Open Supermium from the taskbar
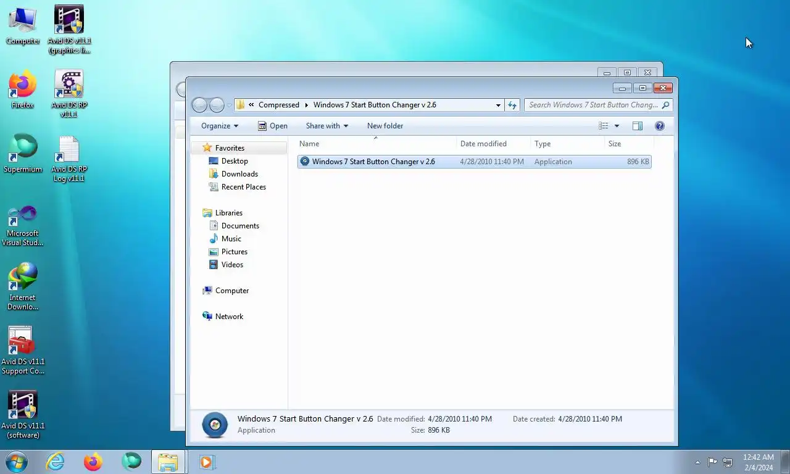The image size is (790, 474). [x=131, y=462]
